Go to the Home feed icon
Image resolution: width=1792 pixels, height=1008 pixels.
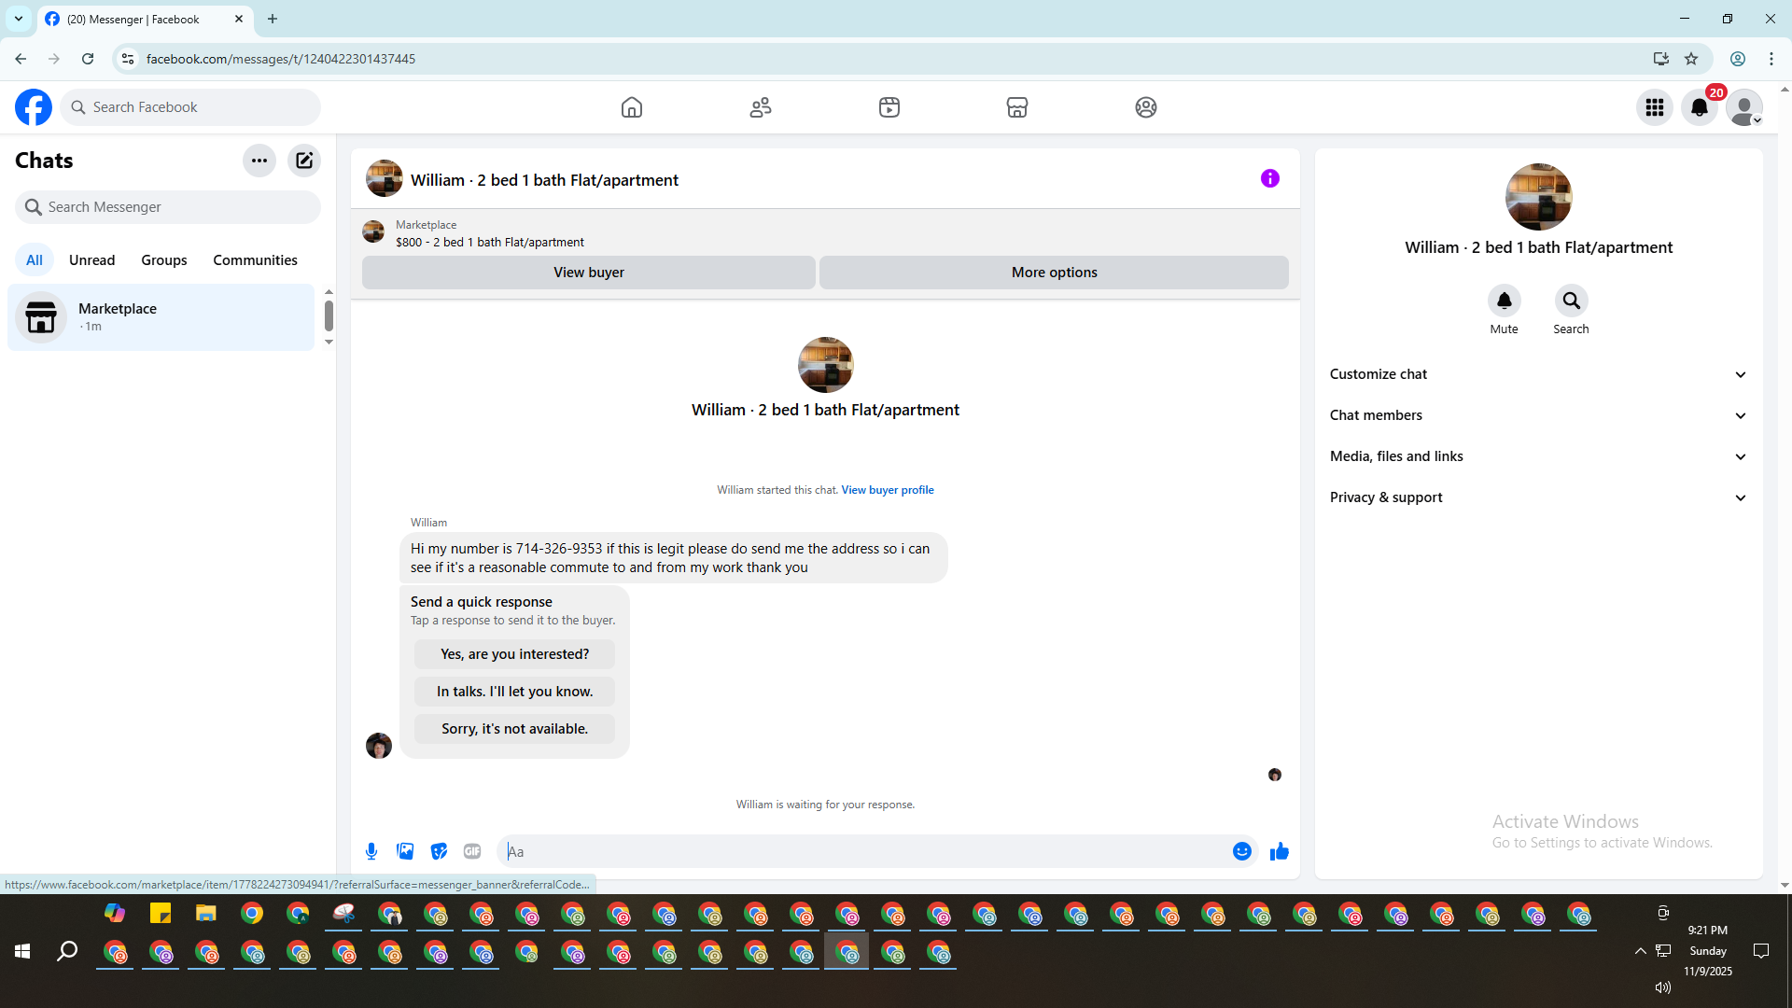[632, 107]
